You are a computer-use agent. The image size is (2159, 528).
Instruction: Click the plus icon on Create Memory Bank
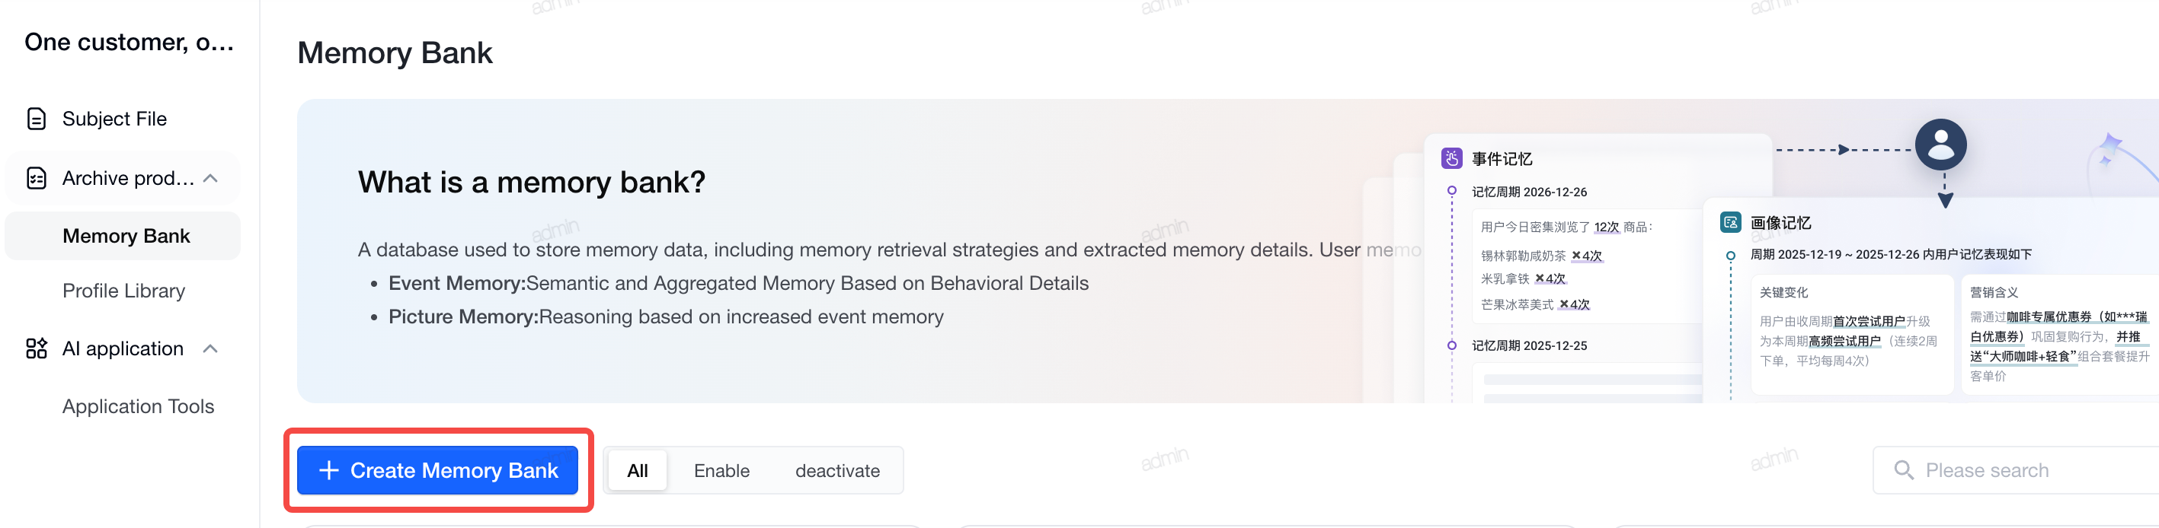[328, 470]
